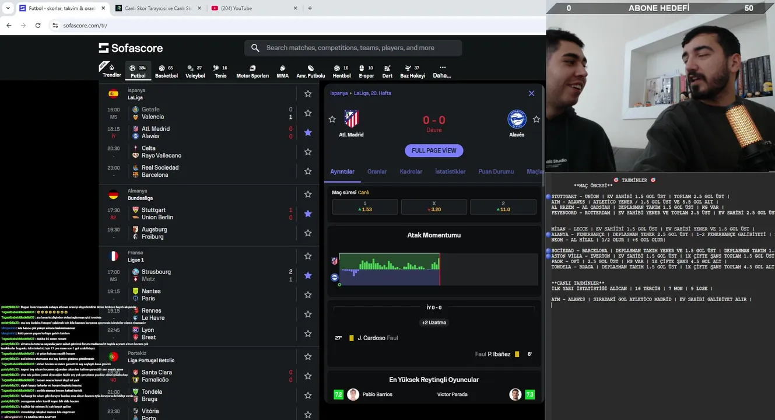
Task: Focus the Search matches input field
Action: 353,48
